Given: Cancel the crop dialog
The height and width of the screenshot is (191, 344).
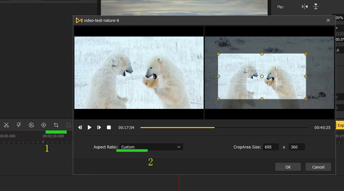Looking at the screenshot, I should pyautogui.click(x=318, y=167).
